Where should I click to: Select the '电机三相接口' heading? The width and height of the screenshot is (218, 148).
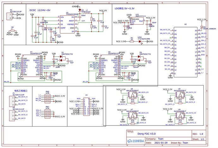pos(21,91)
